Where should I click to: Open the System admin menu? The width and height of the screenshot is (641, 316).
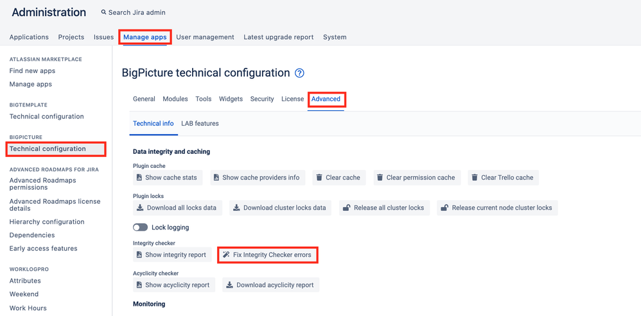click(x=335, y=37)
